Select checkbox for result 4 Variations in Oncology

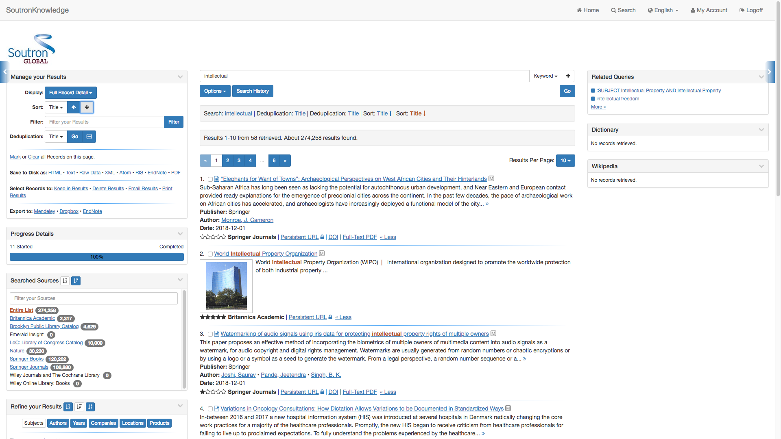[210, 409]
